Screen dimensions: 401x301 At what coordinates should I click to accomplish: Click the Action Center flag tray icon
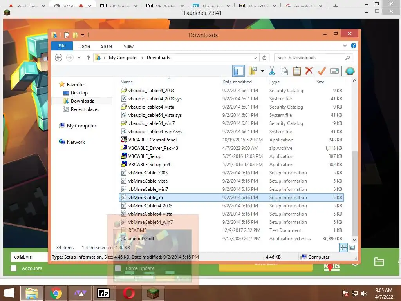pos(345,294)
